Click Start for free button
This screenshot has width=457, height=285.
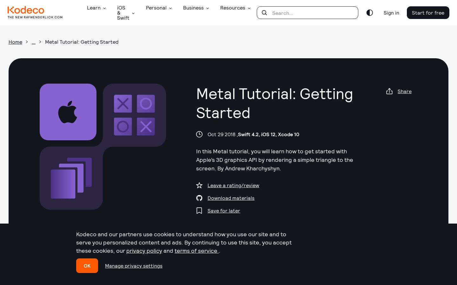pos(428,13)
